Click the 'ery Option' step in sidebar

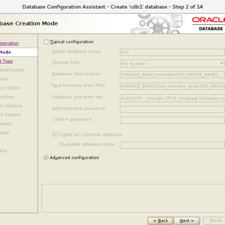tap(10, 88)
